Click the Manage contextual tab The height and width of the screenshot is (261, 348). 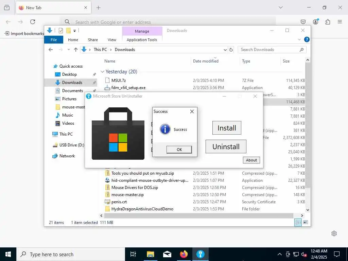click(x=142, y=31)
